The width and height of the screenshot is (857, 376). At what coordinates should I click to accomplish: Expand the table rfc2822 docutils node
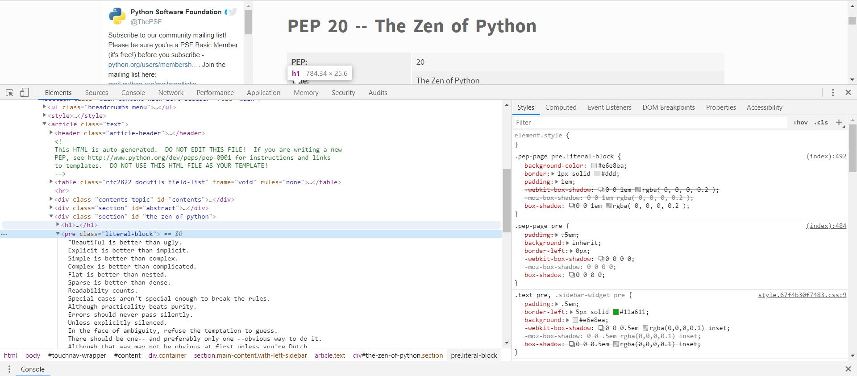(x=51, y=182)
